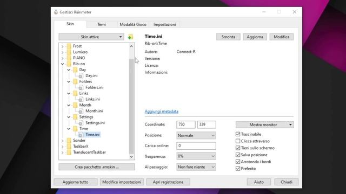This screenshot has height=194, width=346.
Task: Click the Folders folder icon
Action: (x=75, y=81)
